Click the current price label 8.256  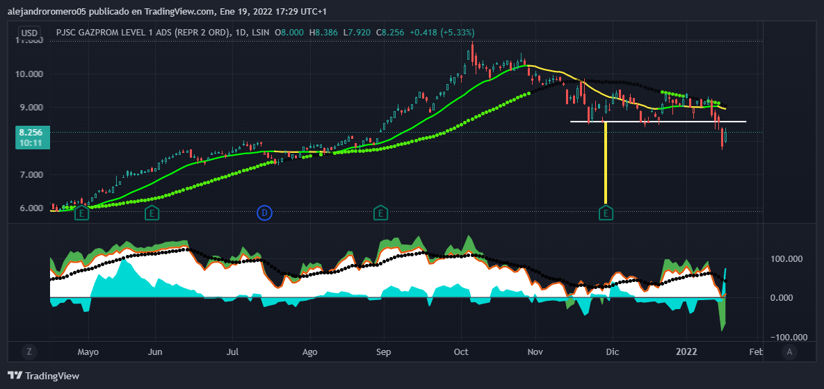(33, 132)
